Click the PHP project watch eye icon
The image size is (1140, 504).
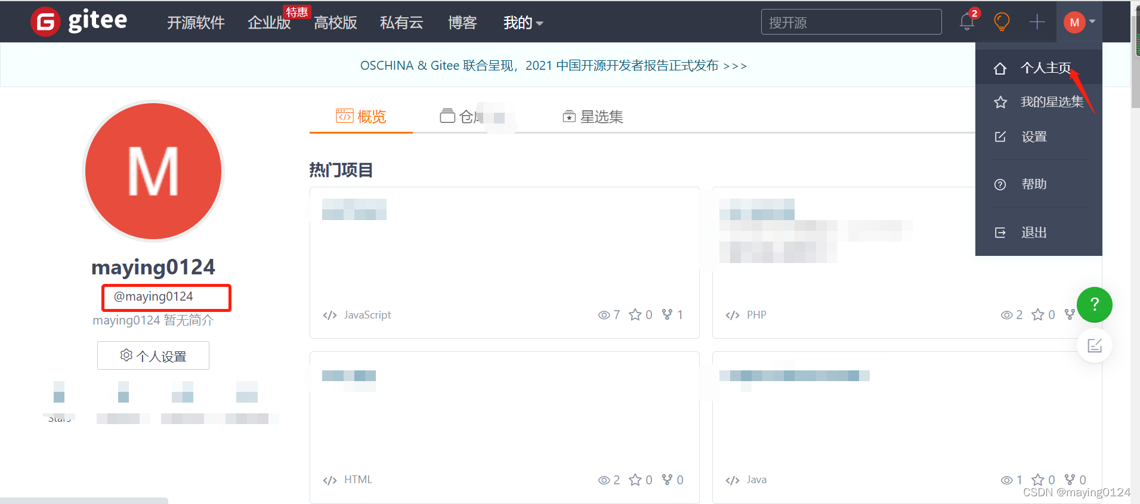(x=1006, y=315)
